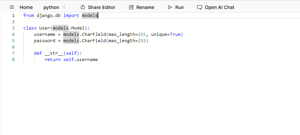
Task: Click the 'class' keyword on line 3
Action: pos(30,28)
